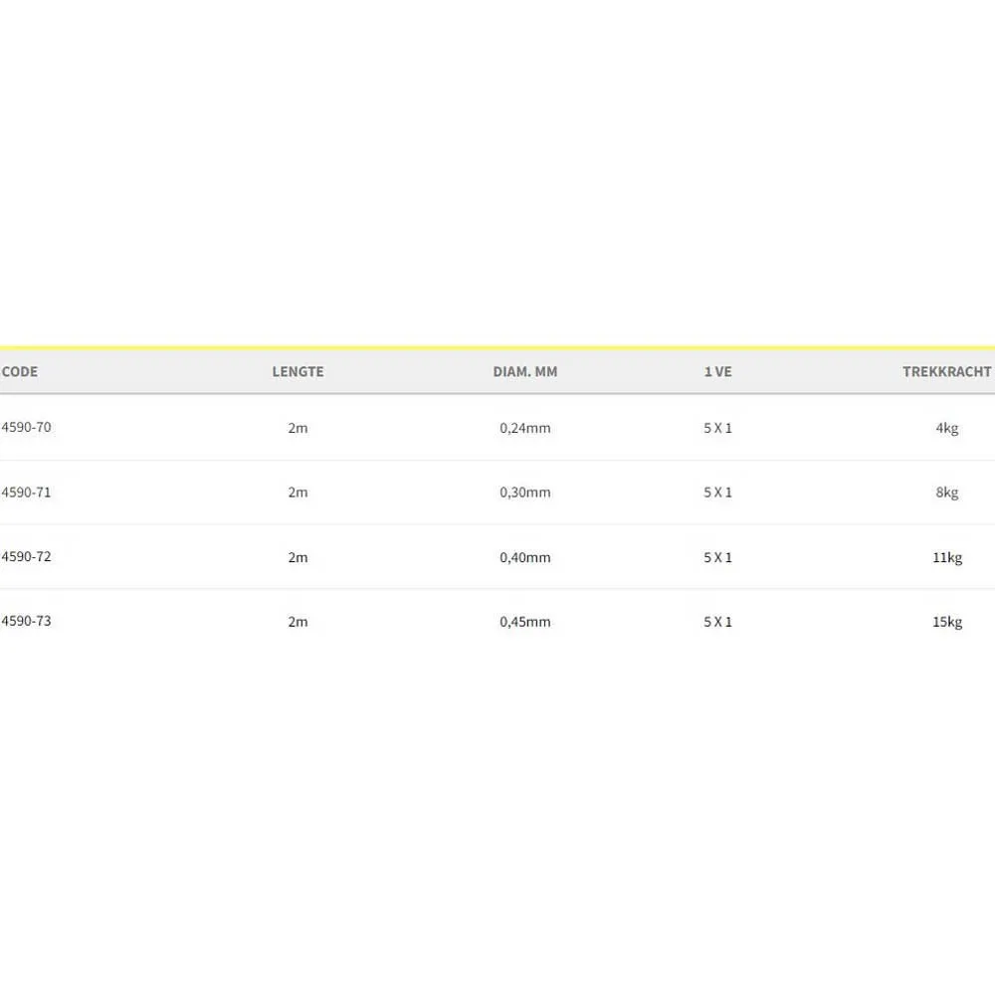Select the TREKKRACHT column header
995x995 pixels.
coord(946,371)
